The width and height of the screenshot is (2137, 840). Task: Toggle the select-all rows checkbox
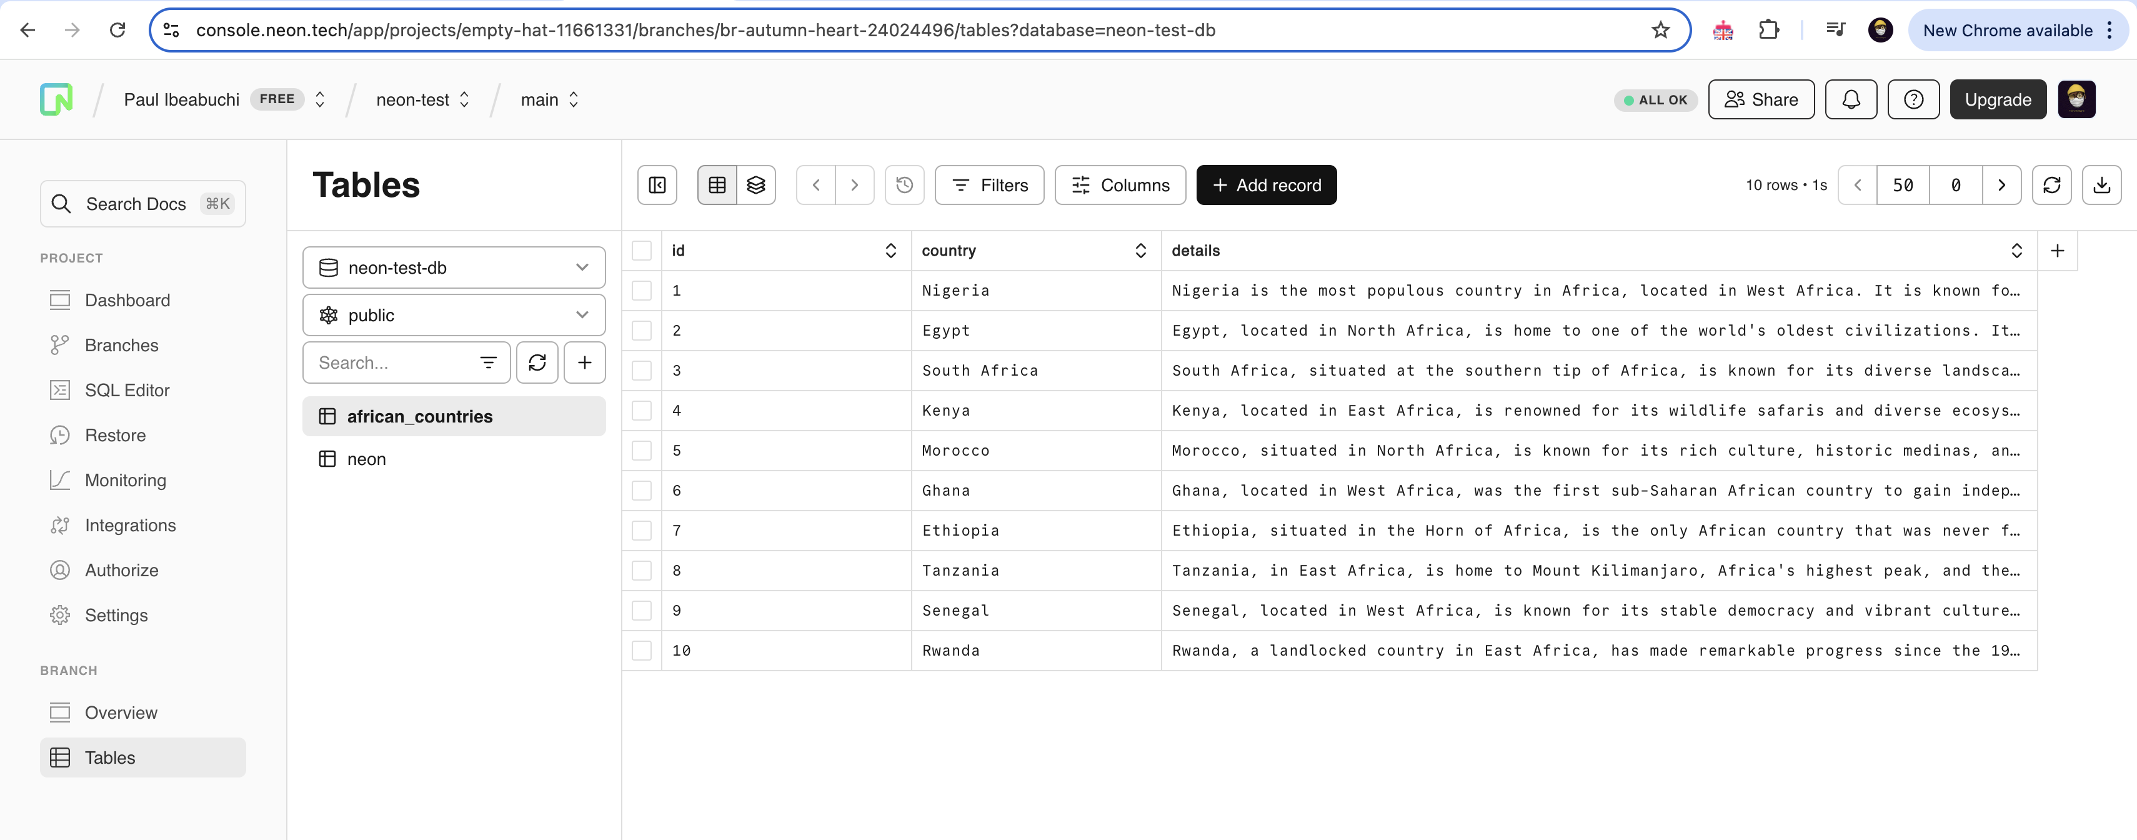(642, 251)
